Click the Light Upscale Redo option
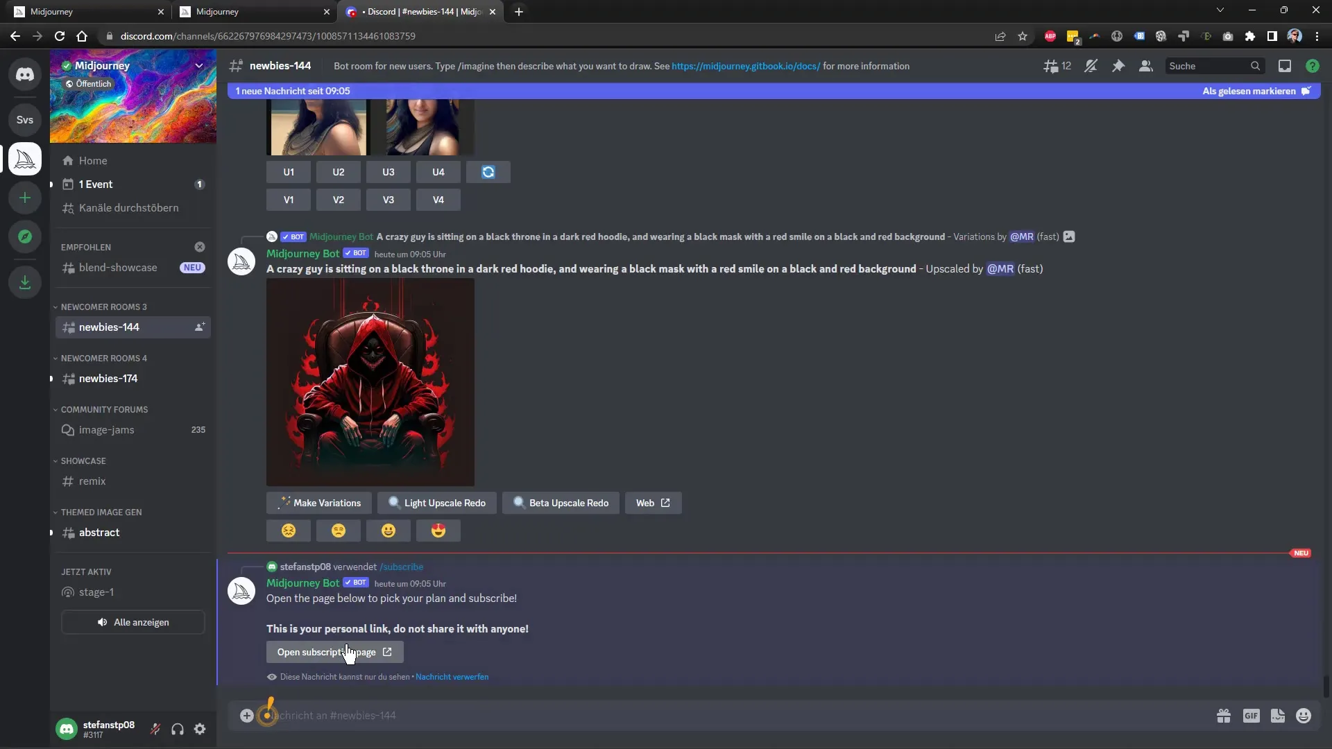The image size is (1332, 749). pos(437,502)
